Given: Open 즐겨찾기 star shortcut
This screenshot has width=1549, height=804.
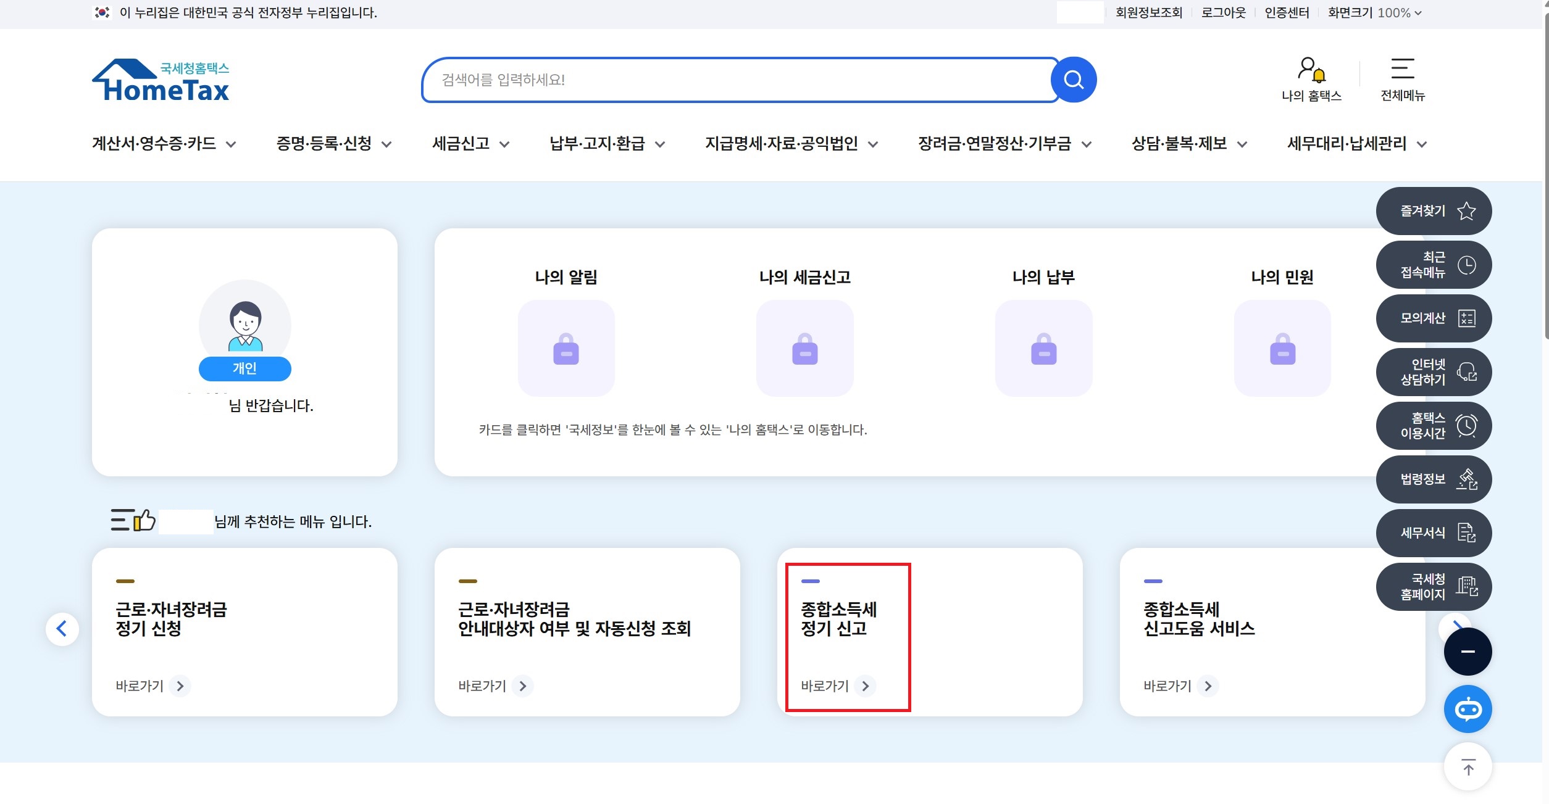Looking at the screenshot, I should (x=1434, y=211).
